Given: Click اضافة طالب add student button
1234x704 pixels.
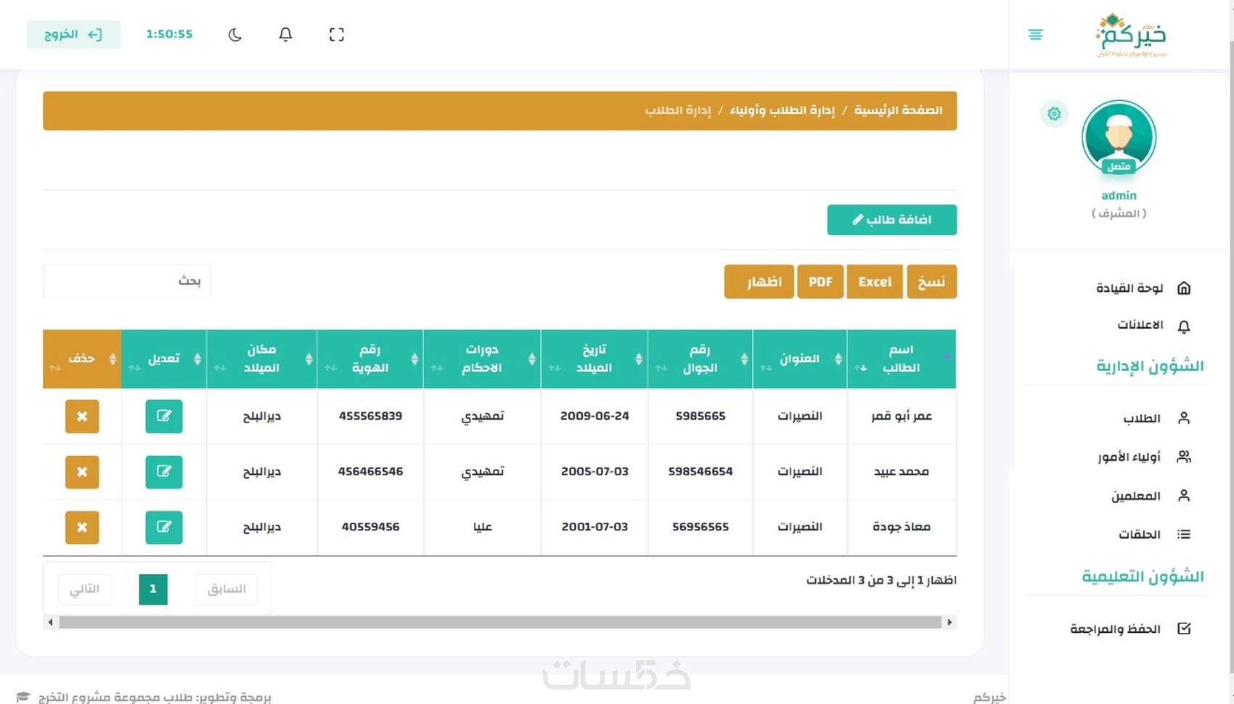Looking at the screenshot, I should point(891,220).
